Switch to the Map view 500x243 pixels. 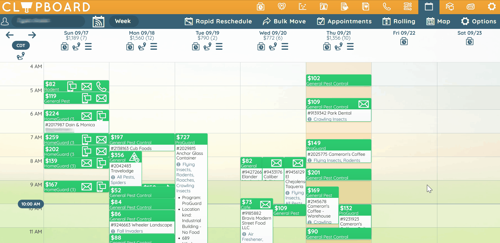tap(438, 21)
